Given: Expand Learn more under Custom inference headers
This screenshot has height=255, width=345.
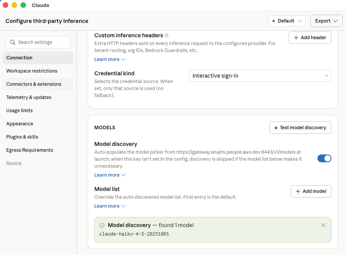Looking at the screenshot, I should pos(110,59).
